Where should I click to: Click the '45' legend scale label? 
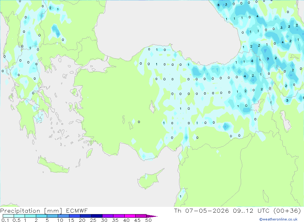tap(137, 220)
